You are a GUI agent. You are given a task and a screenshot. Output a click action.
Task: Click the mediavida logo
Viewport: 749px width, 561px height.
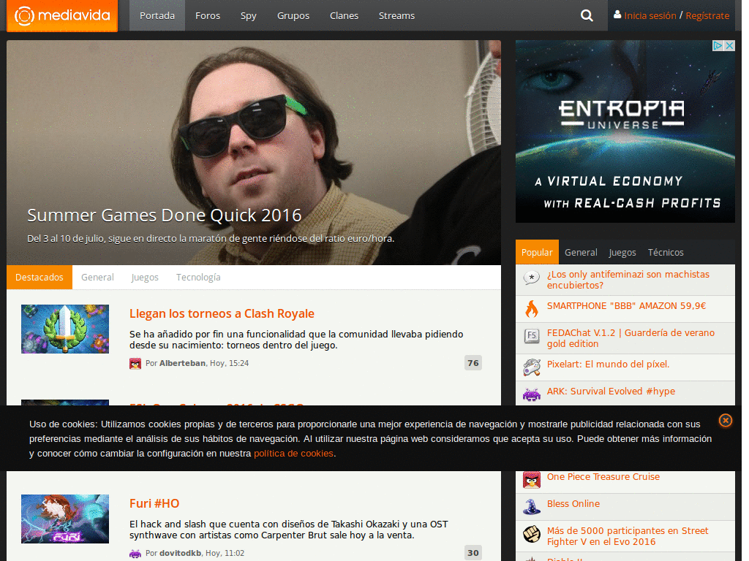click(63, 16)
